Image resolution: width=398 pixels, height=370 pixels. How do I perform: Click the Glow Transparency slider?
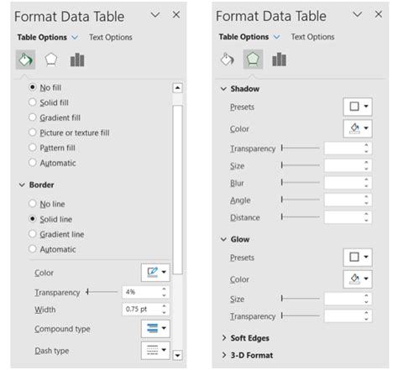pyautogui.click(x=301, y=315)
